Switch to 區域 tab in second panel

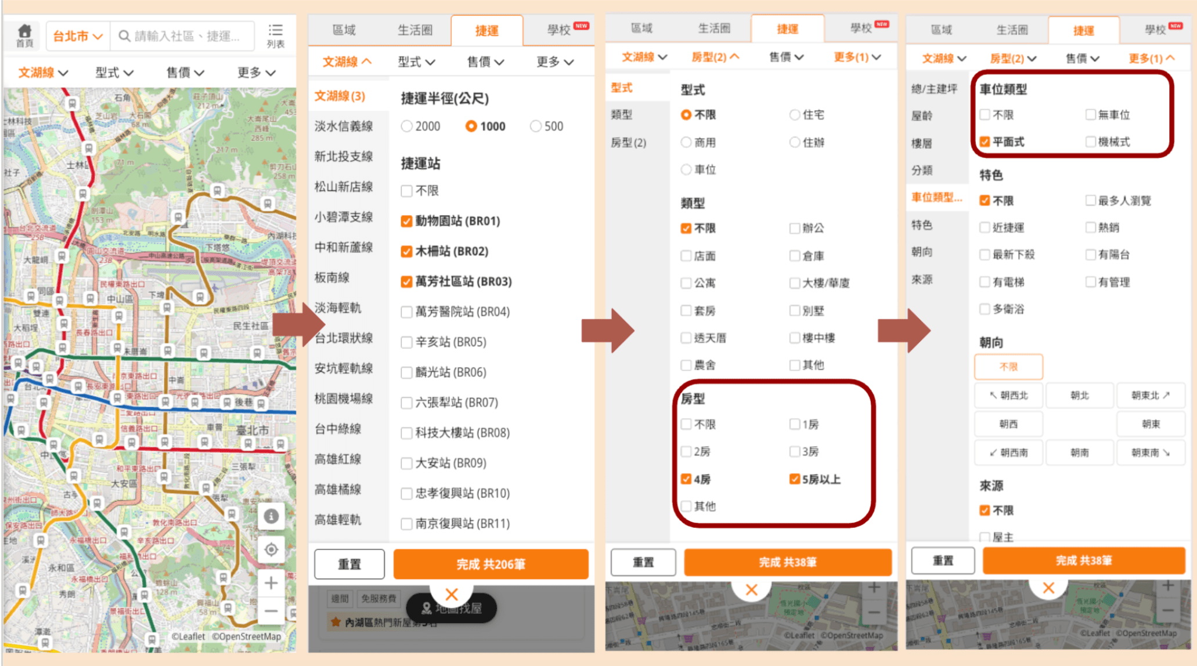(344, 30)
